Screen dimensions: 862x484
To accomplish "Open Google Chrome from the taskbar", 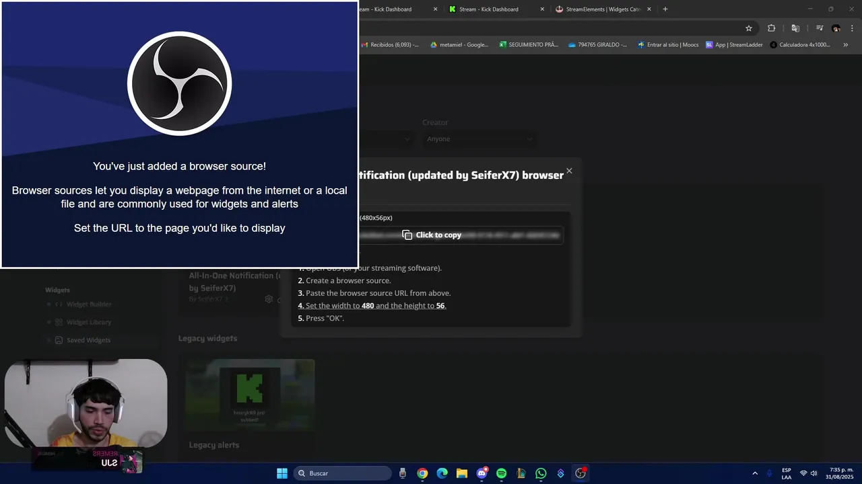I will click(422, 473).
